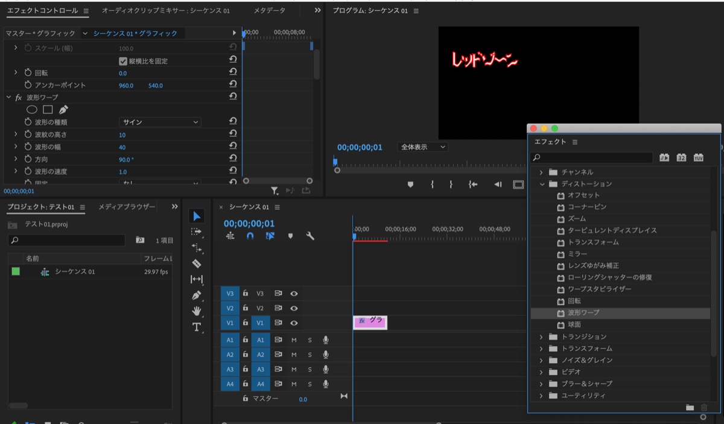Toggle timeline snap magnet icon
The height and width of the screenshot is (424, 724).
click(x=250, y=236)
